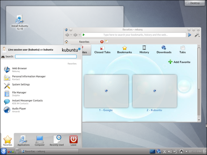207x155 pixels.
Task: Go back in rekonq
Action: point(67,35)
